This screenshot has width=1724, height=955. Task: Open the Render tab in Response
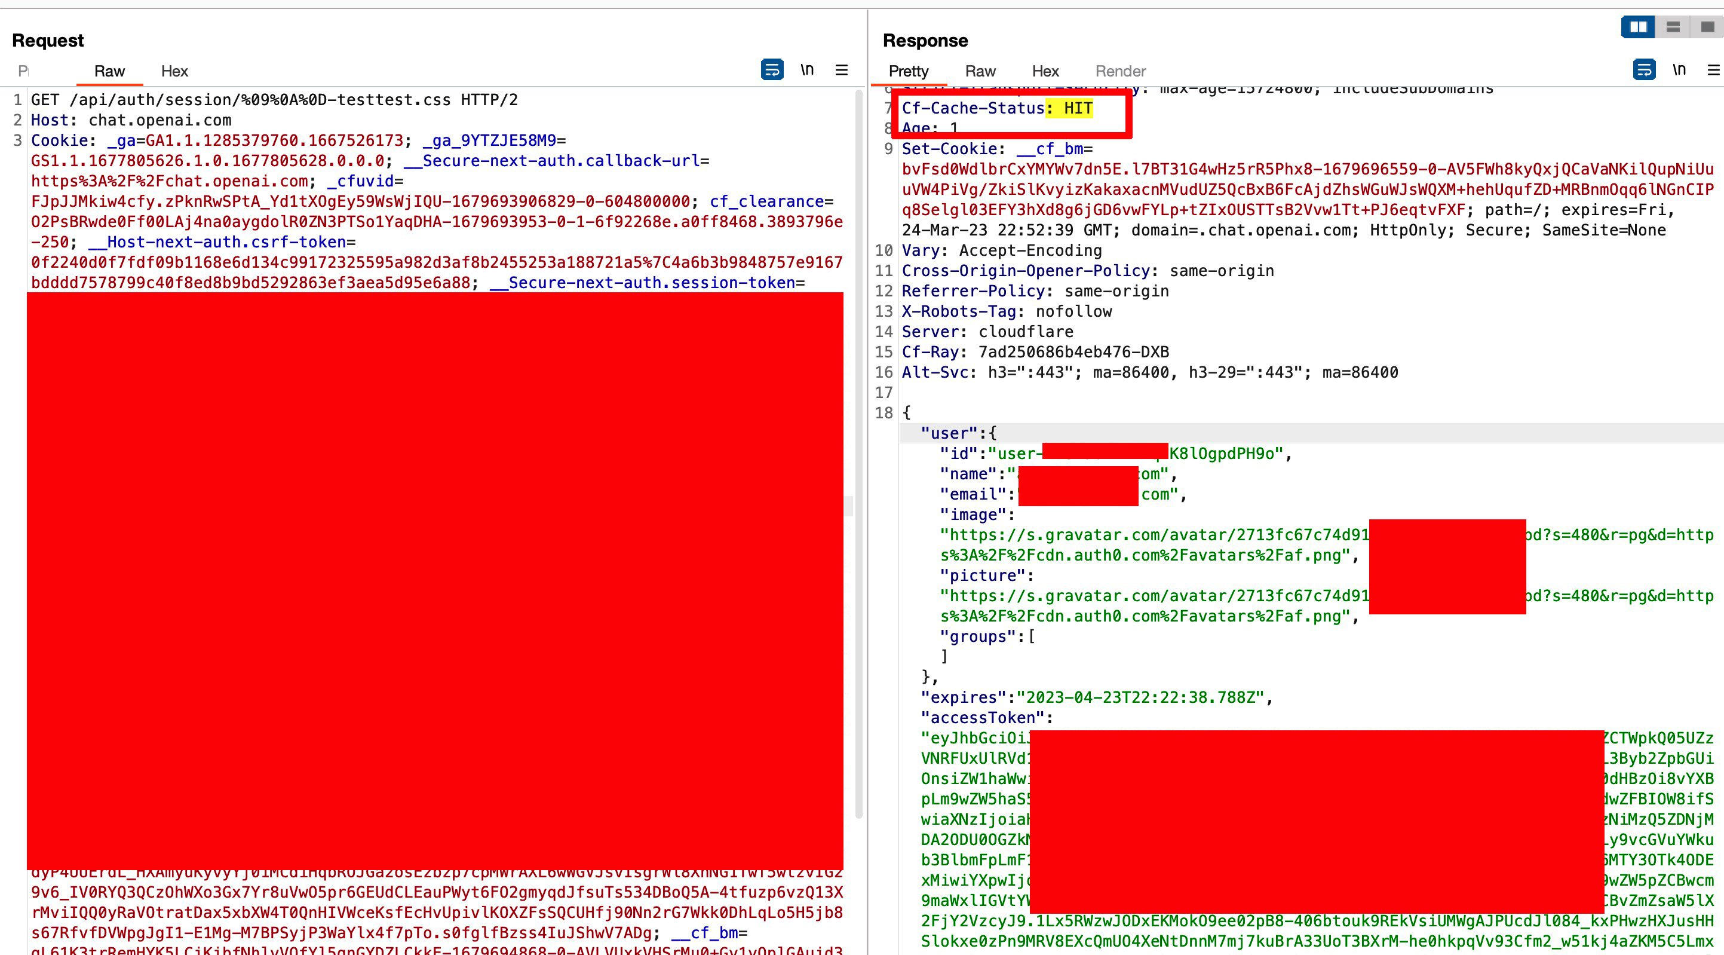1120,71
